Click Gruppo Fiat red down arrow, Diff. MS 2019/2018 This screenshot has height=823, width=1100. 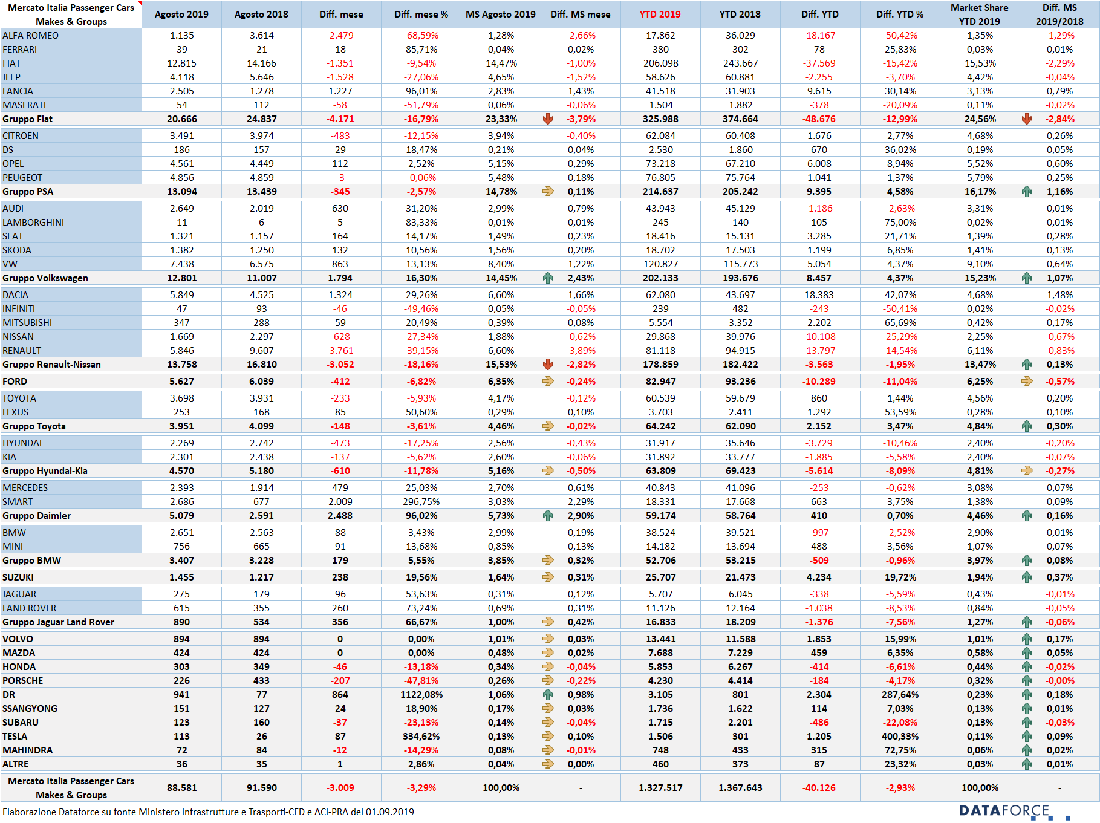tap(1027, 119)
